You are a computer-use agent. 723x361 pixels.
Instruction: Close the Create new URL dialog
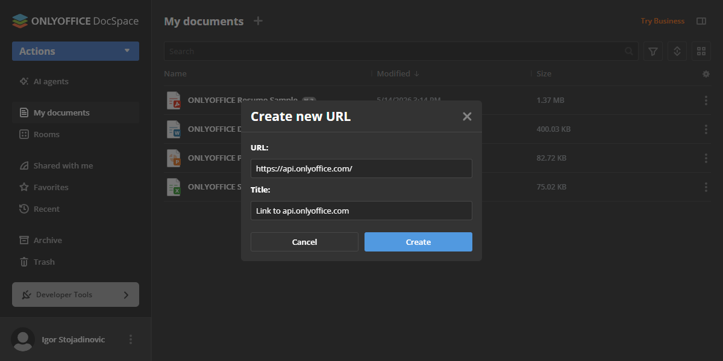click(467, 117)
